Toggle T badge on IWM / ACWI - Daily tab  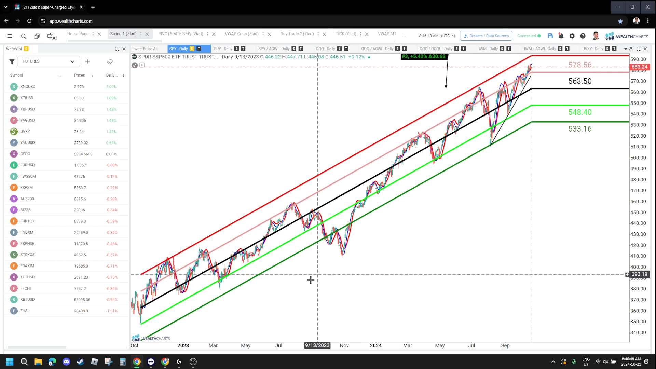pyautogui.click(x=567, y=49)
